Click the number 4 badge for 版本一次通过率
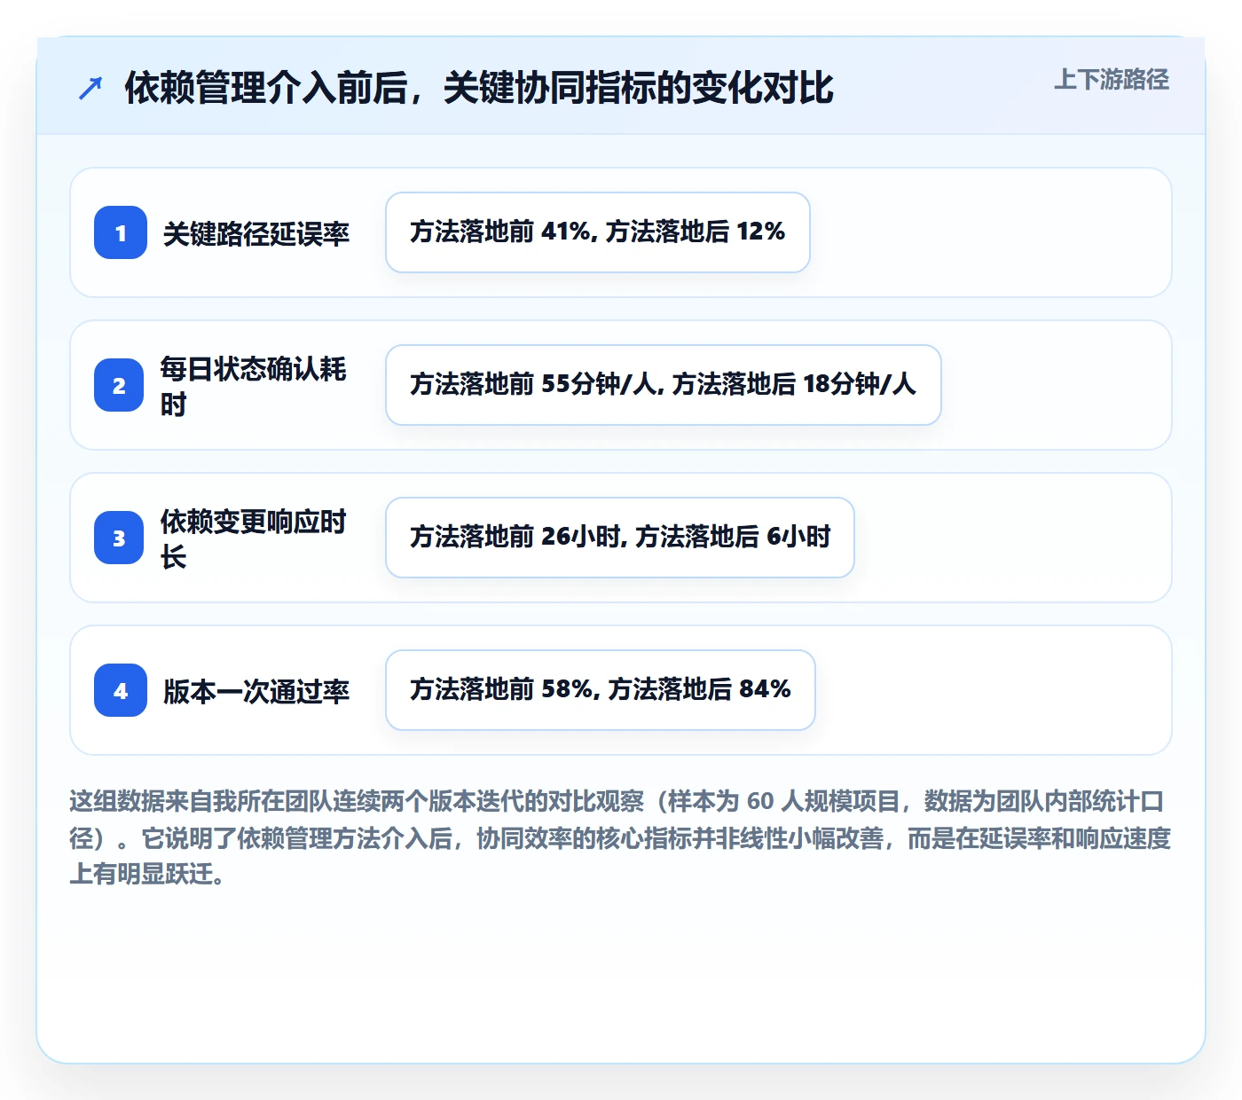The width and height of the screenshot is (1242, 1100). coord(121,690)
